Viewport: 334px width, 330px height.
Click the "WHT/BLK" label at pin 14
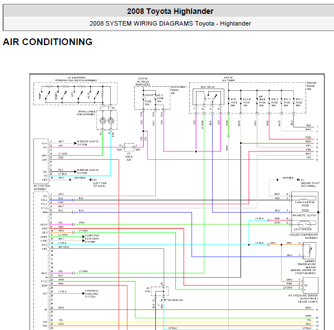[64, 247]
